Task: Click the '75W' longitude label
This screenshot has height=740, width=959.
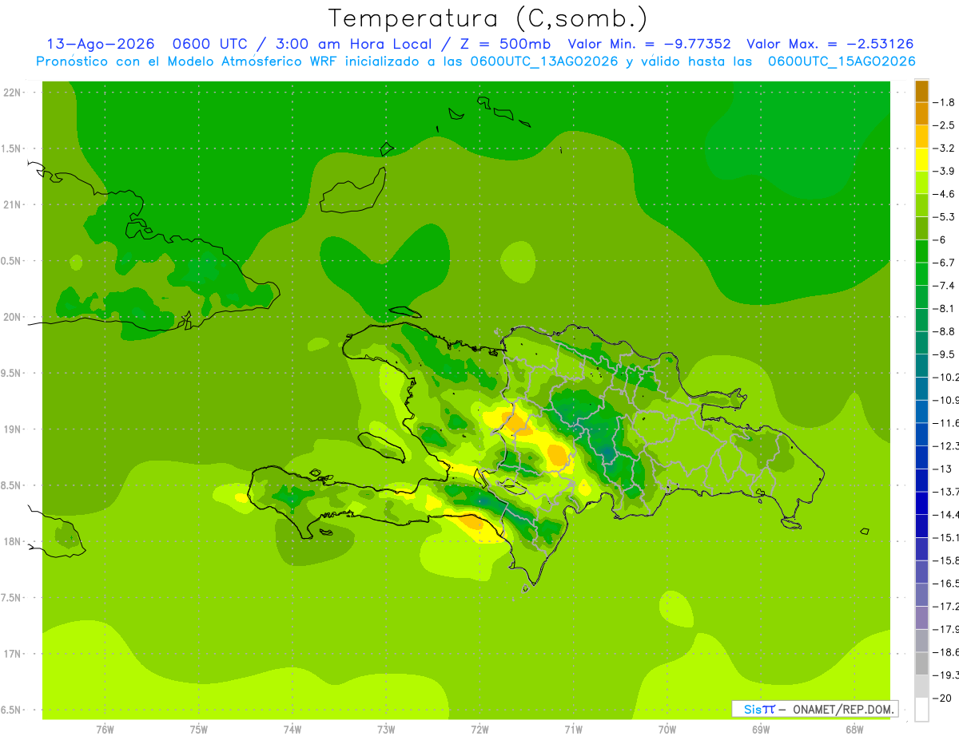Action: [x=199, y=730]
